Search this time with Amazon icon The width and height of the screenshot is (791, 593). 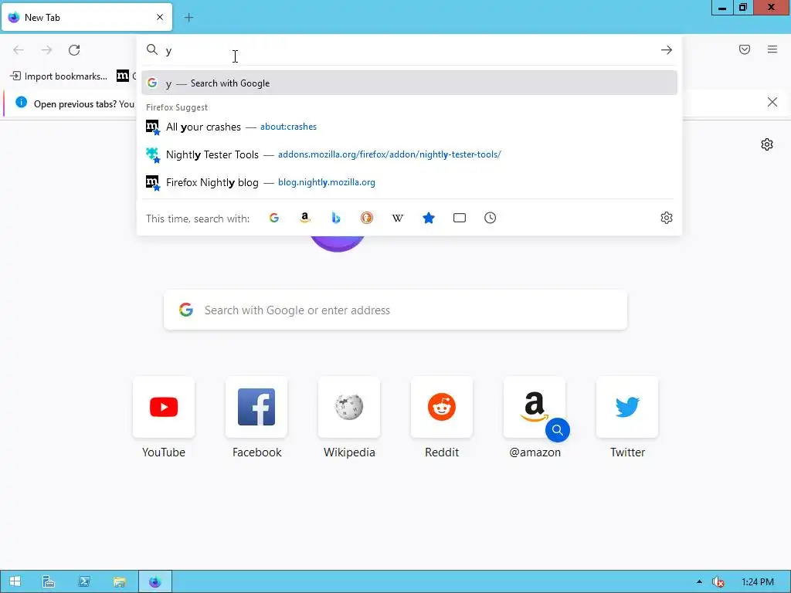tap(304, 218)
